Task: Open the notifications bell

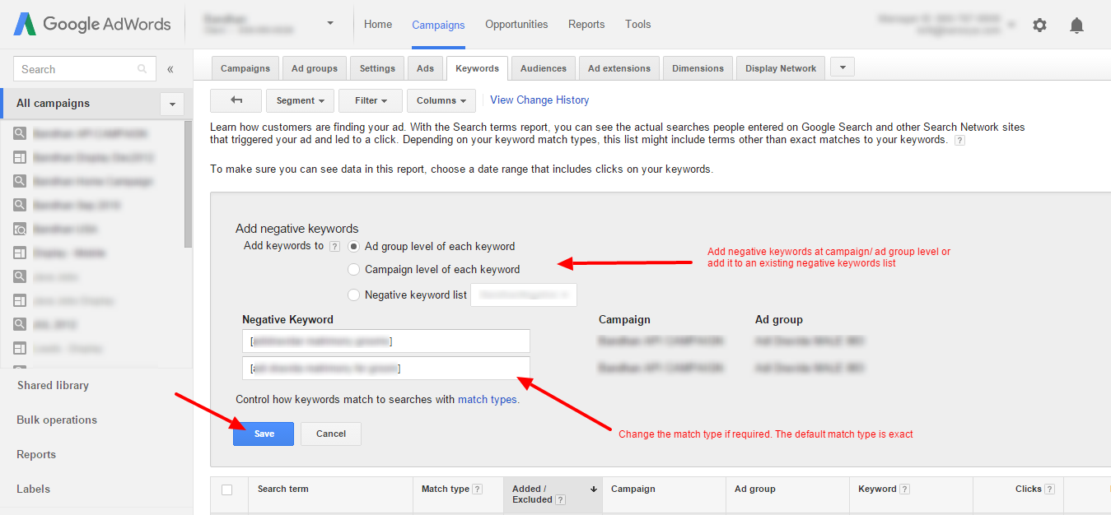Action: pos(1076,26)
